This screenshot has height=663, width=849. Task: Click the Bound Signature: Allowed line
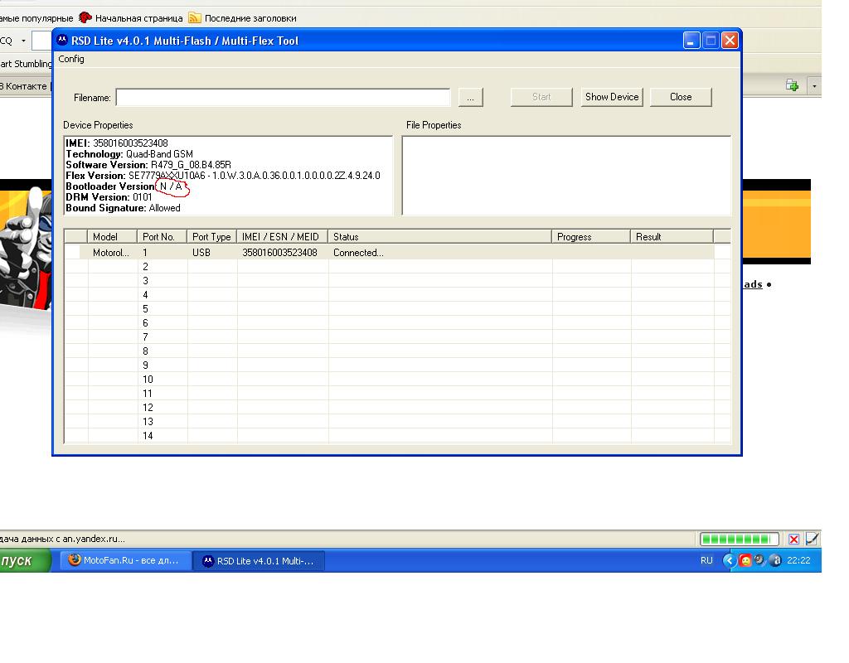123,208
